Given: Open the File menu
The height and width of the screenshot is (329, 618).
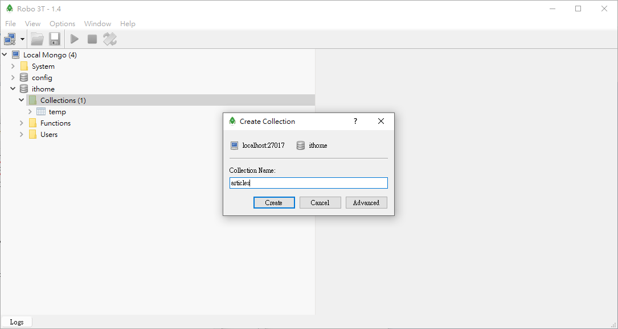Looking at the screenshot, I should pos(10,24).
